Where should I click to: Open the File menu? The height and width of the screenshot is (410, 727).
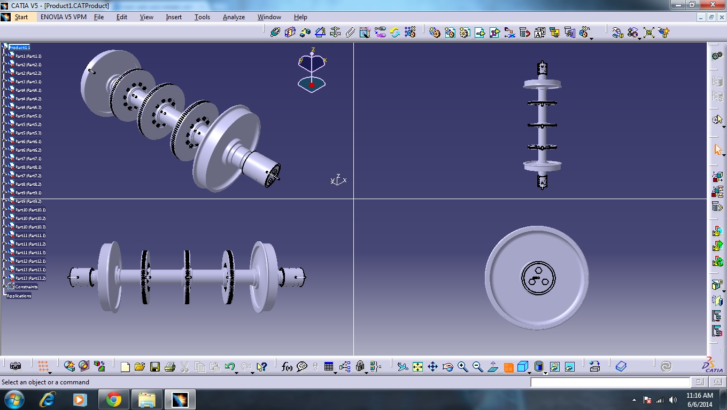click(99, 17)
